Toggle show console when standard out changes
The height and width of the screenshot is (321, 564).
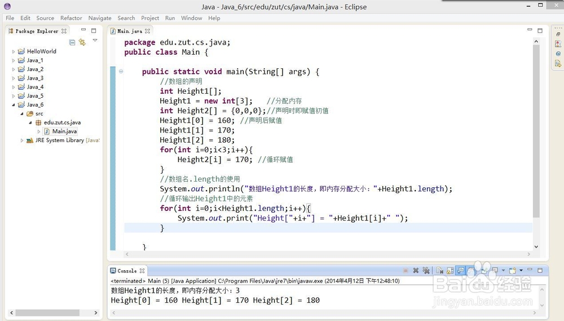coord(460,271)
